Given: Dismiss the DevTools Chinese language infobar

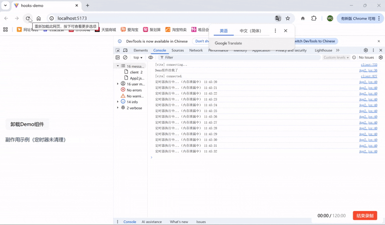Looking at the screenshot, I should (379, 41).
